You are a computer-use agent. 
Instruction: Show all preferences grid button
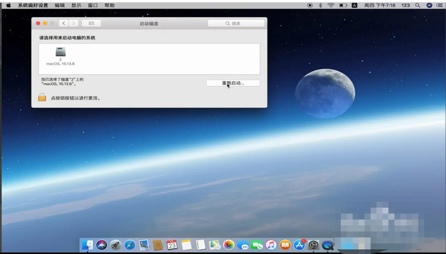pyautogui.click(x=91, y=24)
